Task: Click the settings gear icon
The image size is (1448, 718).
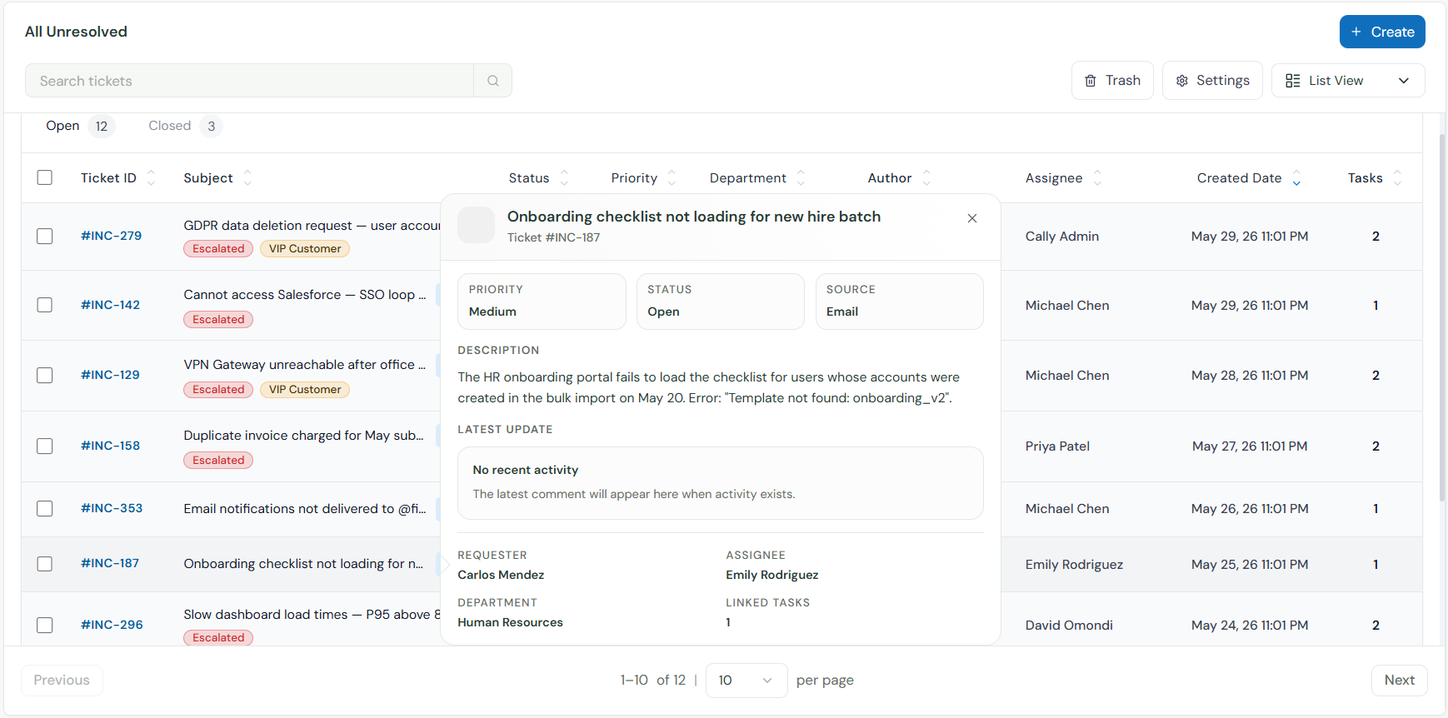Action: 1181,81
